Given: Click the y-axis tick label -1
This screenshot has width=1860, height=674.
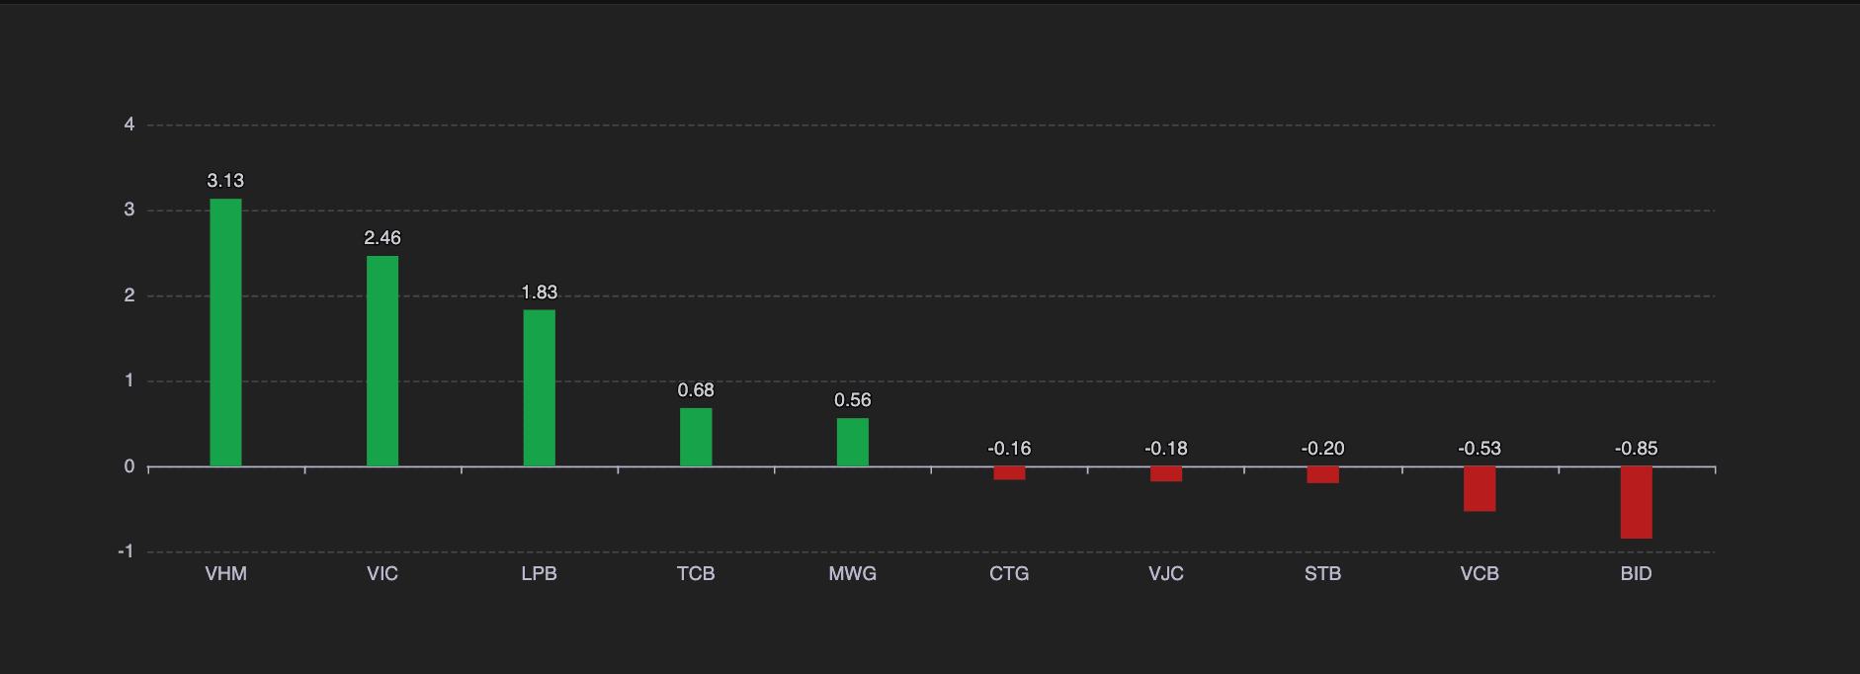Looking at the screenshot, I should (126, 551).
